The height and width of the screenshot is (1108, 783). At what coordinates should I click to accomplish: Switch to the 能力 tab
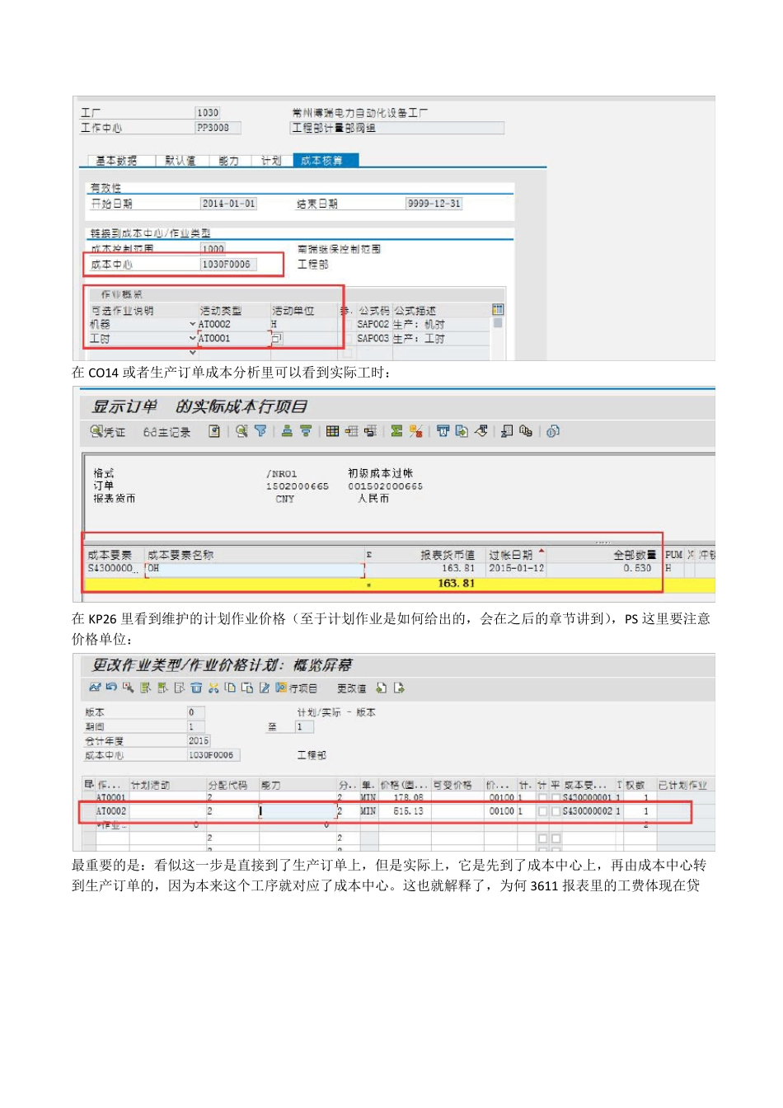228,161
